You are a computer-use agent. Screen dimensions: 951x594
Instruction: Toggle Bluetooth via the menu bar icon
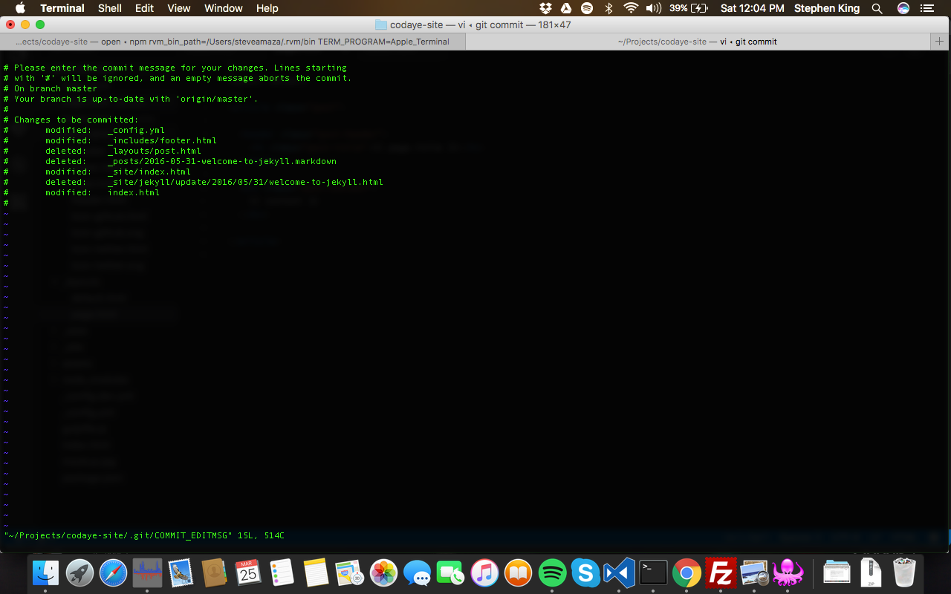point(609,9)
